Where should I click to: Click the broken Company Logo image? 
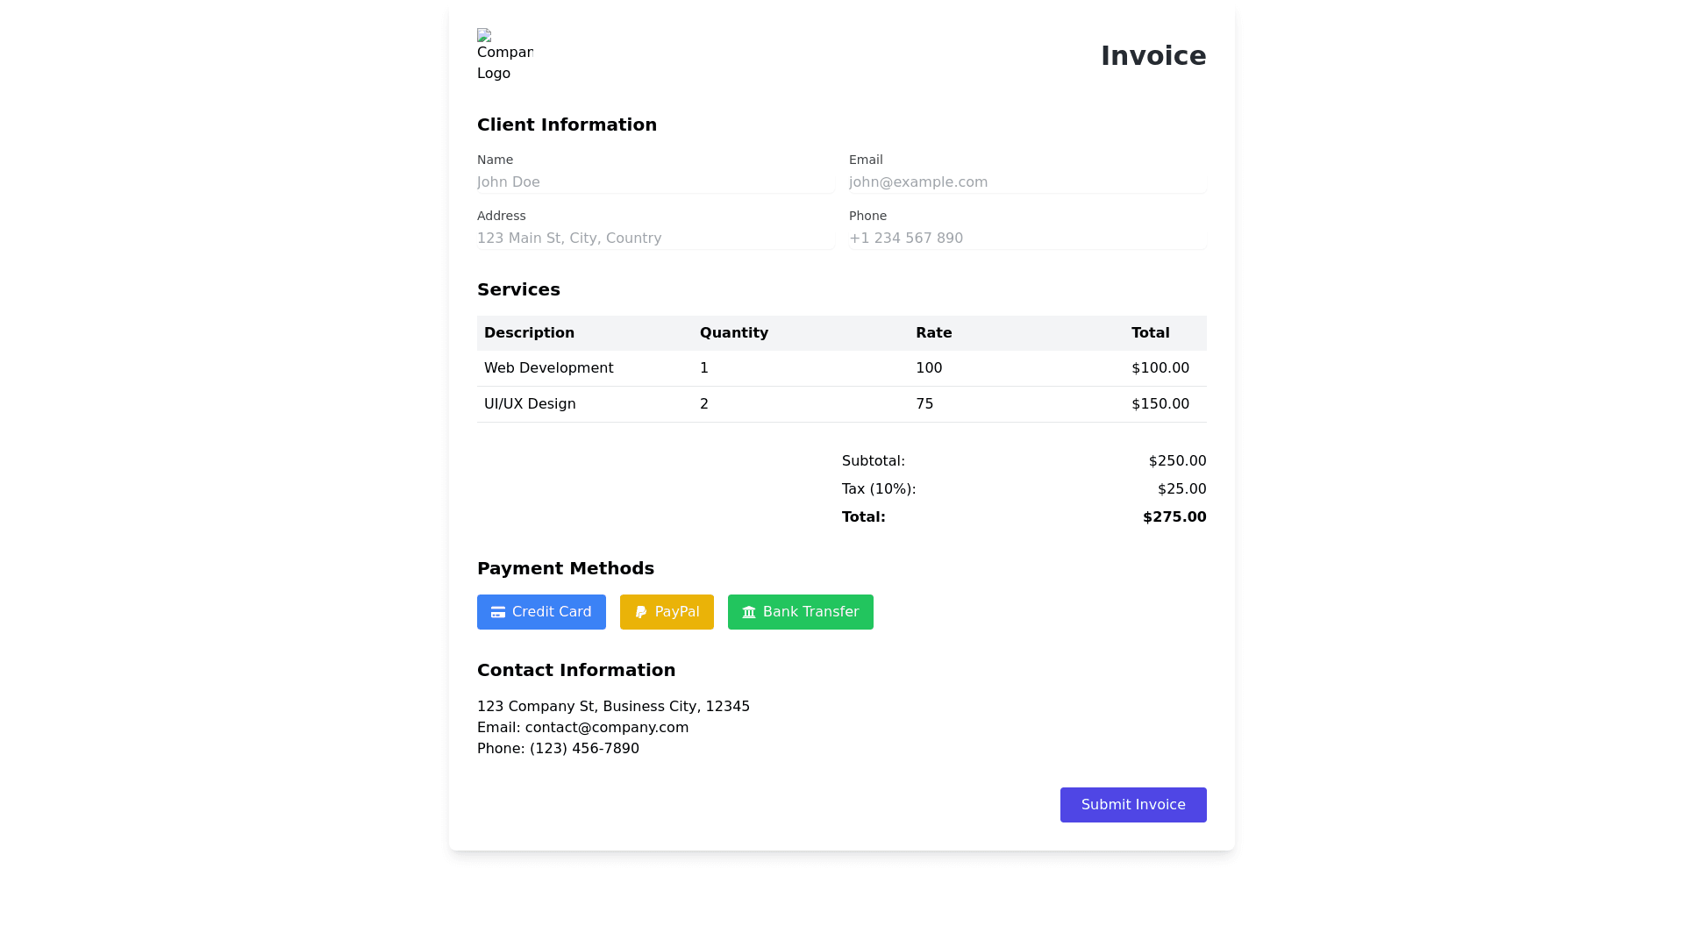(x=503, y=55)
